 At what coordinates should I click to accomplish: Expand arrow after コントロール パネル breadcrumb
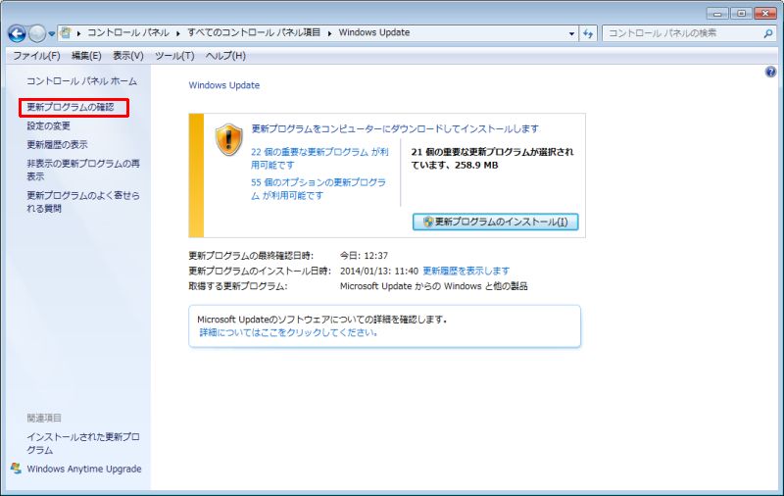pyautogui.click(x=178, y=33)
